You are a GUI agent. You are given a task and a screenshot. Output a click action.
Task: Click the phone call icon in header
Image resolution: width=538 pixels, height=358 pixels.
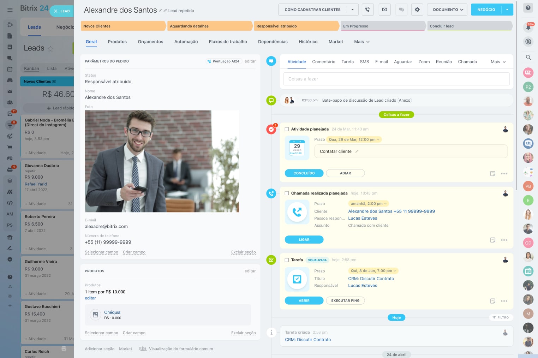pos(367,10)
